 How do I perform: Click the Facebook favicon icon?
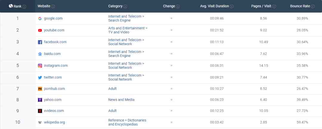[40, 42]
